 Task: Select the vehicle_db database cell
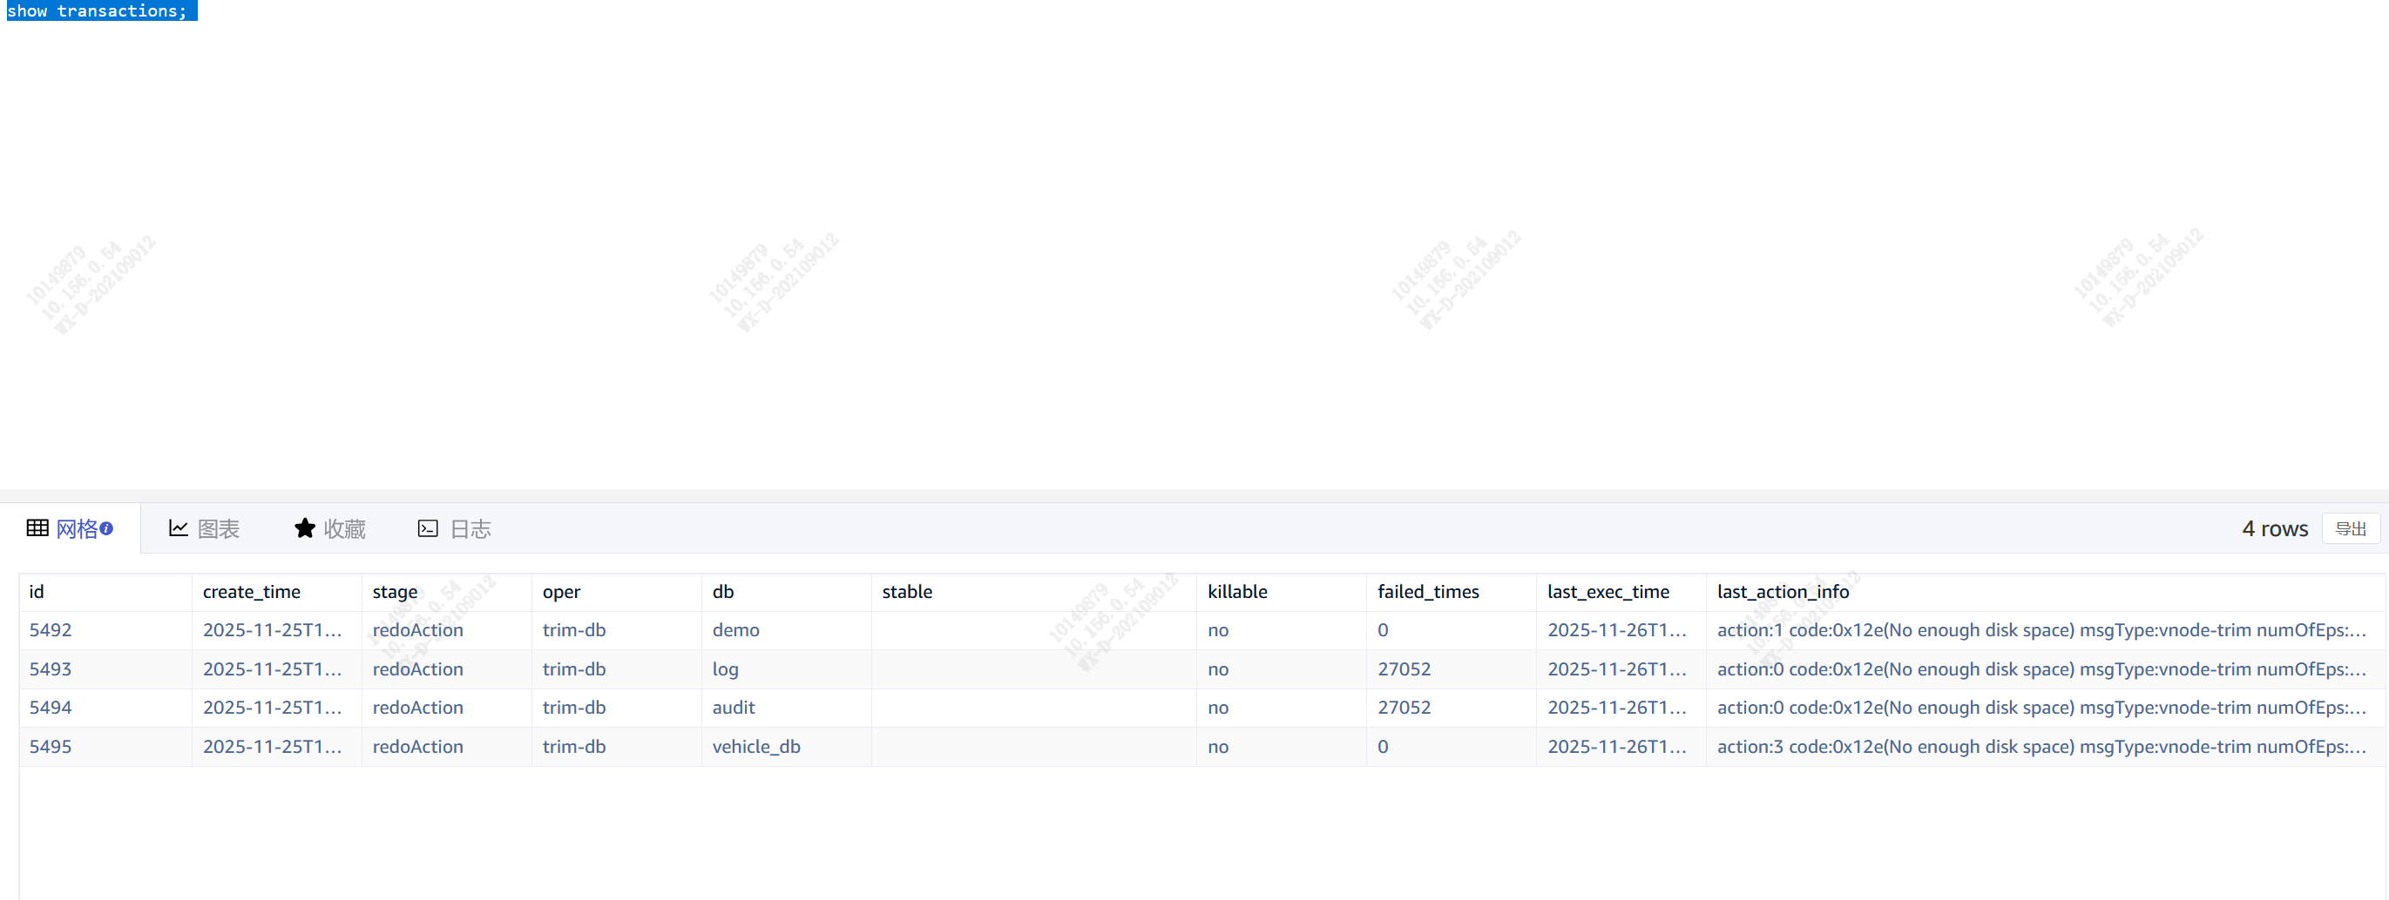tap(756, 746)
